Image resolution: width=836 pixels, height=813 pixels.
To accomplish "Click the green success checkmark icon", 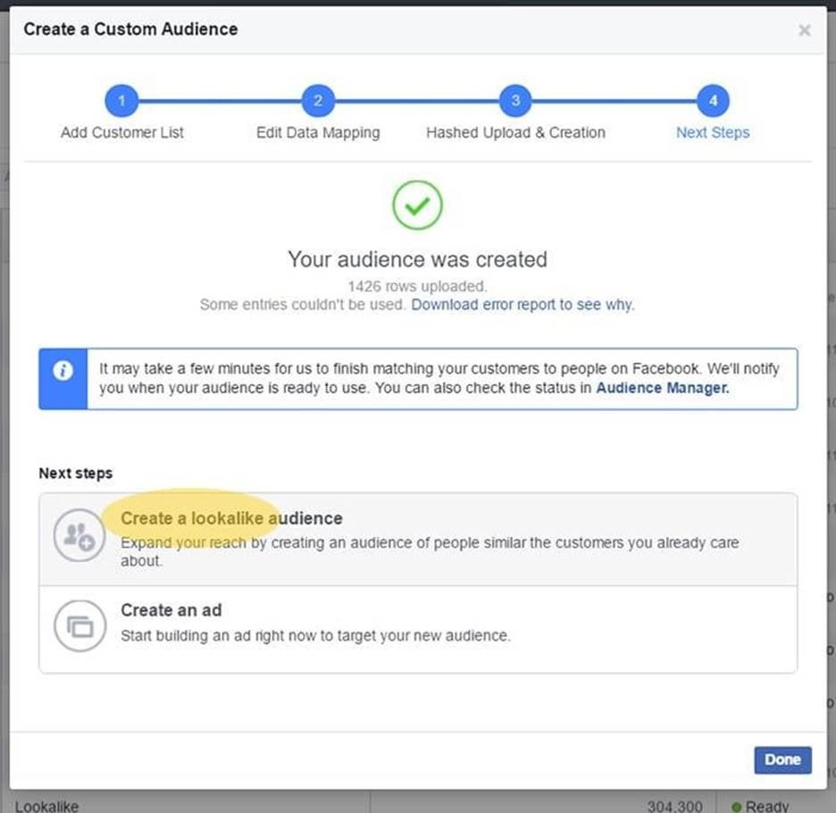I will (417, 205).
